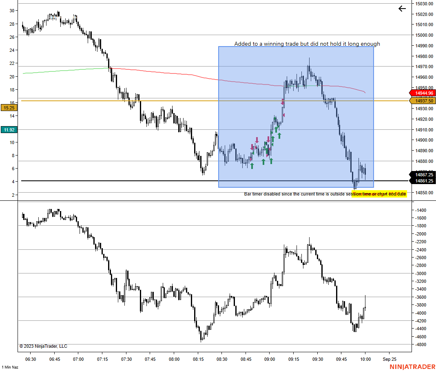
Task: Click the yellow highlighted session time warning
Action: tap(379, 194)
